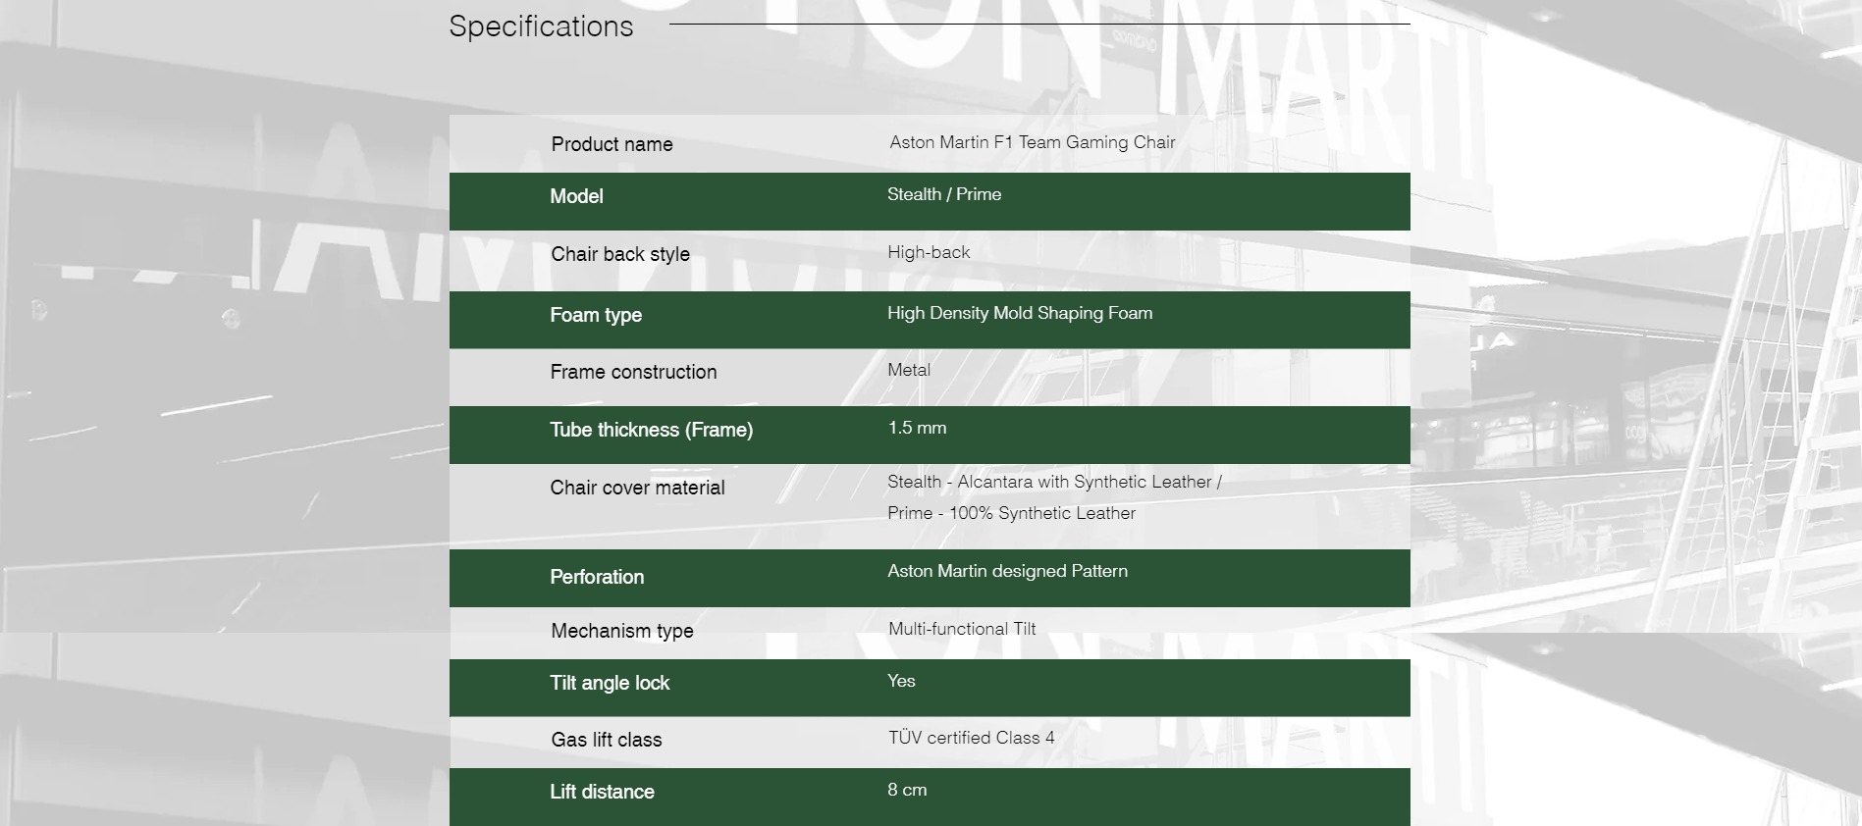Click the 1.5 mm value
Image resolution: width=1862 pixels, height=826 pixels.
pyautogui.click(x=916, y=428)
